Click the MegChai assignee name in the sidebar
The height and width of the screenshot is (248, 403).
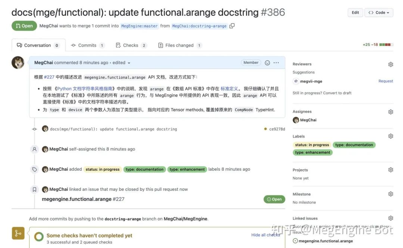(x=308, y=120)
